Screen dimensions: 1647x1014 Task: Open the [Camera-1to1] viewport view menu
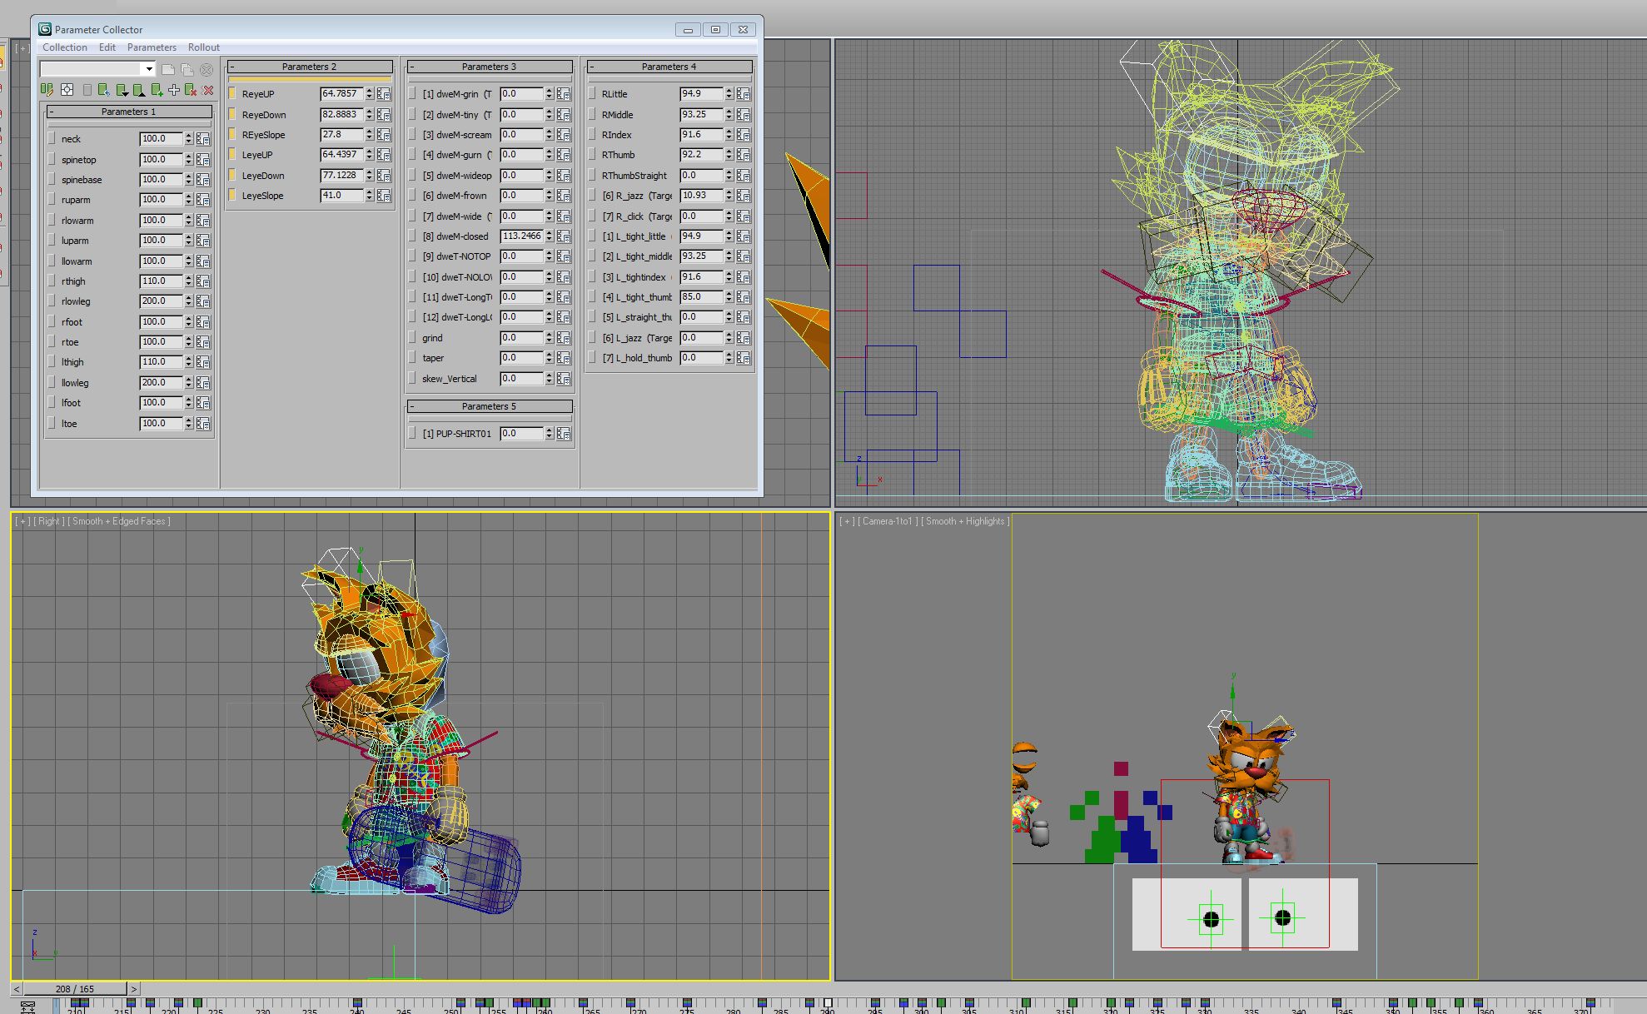(x=888, y=521)
